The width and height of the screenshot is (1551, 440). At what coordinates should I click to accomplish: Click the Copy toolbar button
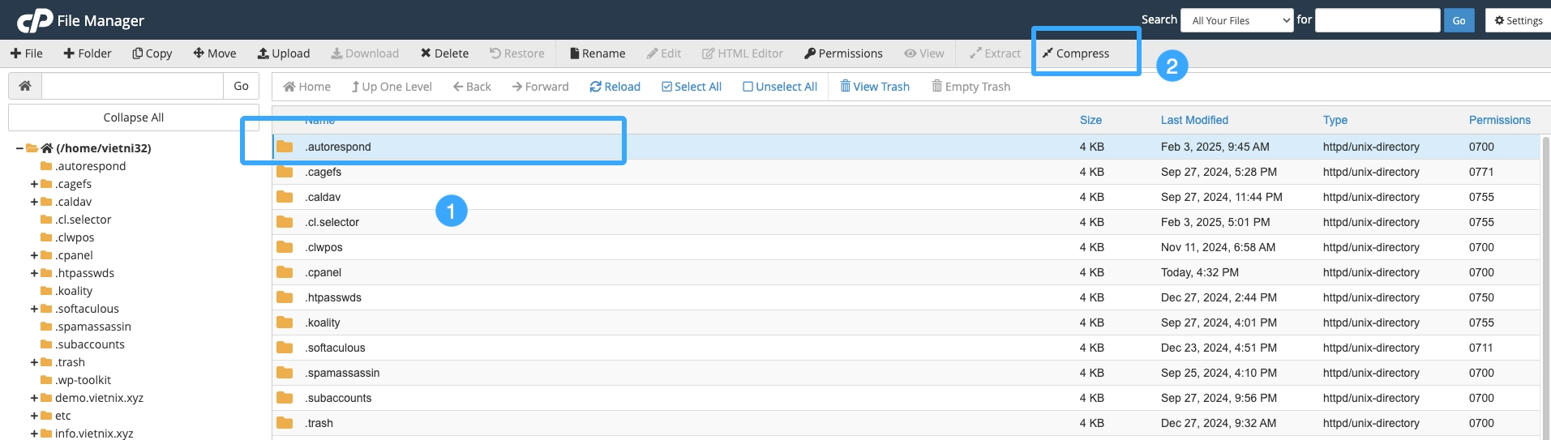tap(152, 53)
